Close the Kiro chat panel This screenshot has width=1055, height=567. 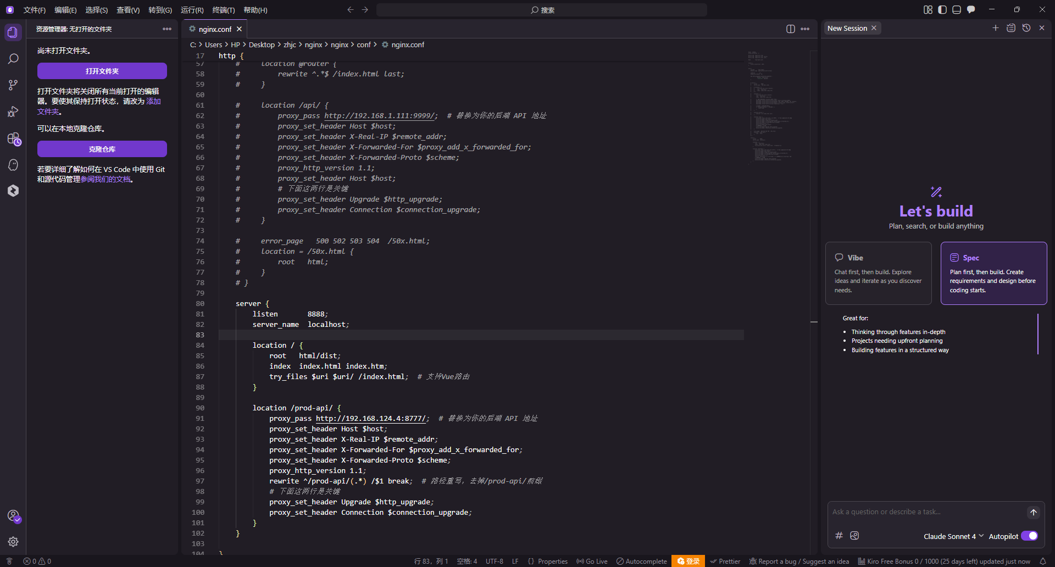click(1042, 28)
